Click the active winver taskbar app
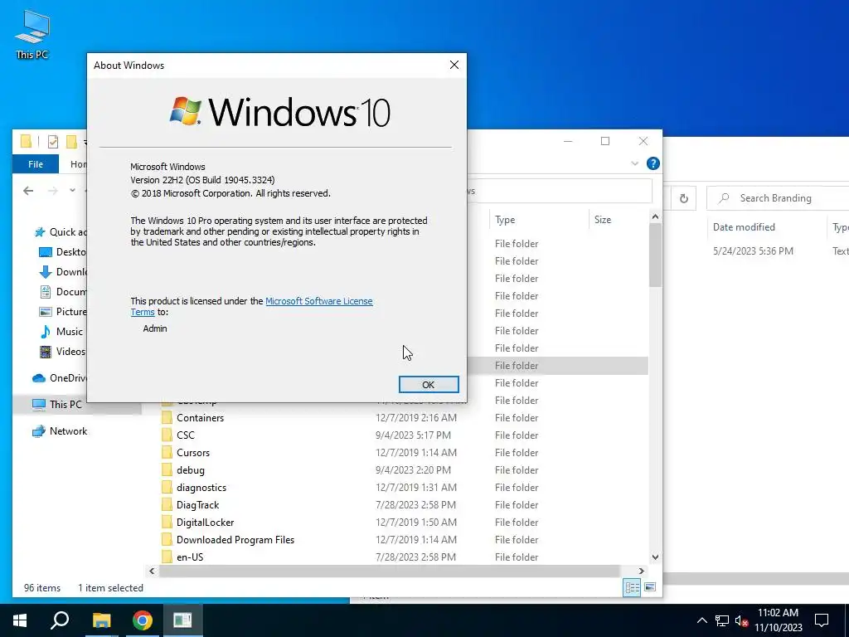Screen dimensions: 849x637 tap(182, 620)
